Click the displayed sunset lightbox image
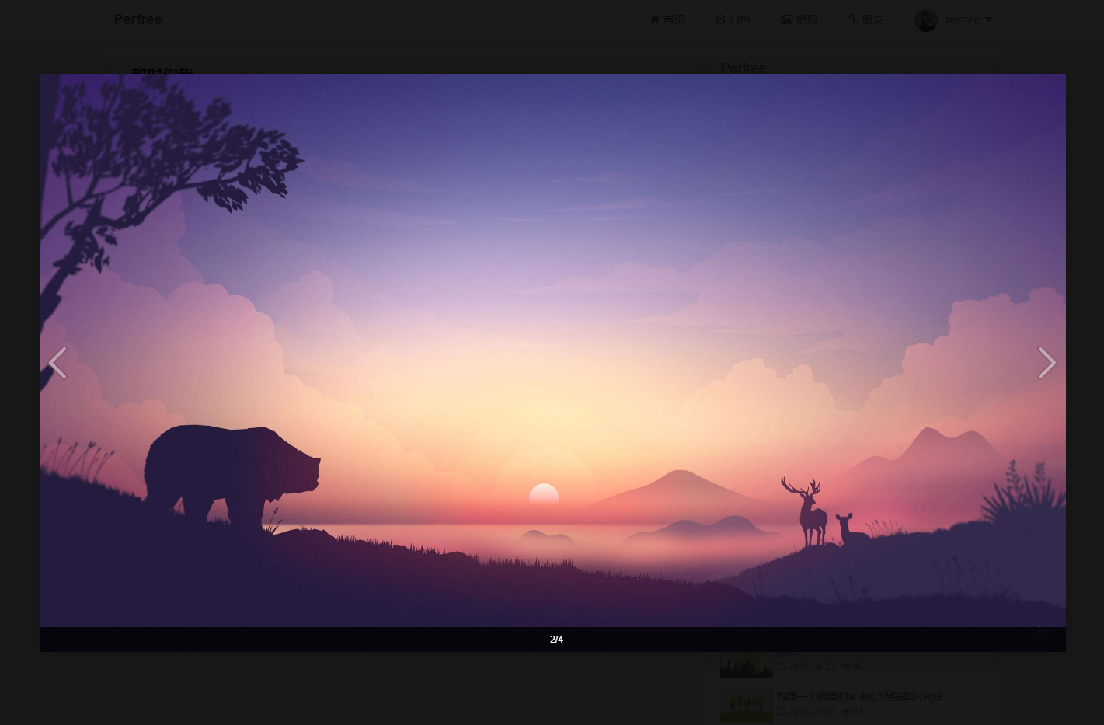 (x=552, y=350)
